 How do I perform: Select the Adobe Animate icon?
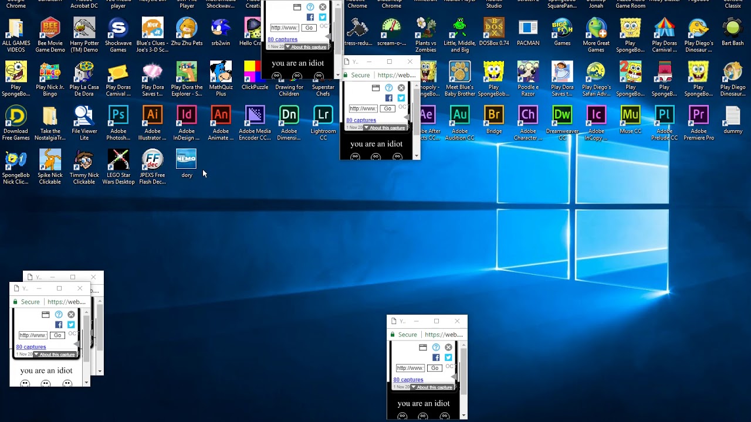(221, 123)
